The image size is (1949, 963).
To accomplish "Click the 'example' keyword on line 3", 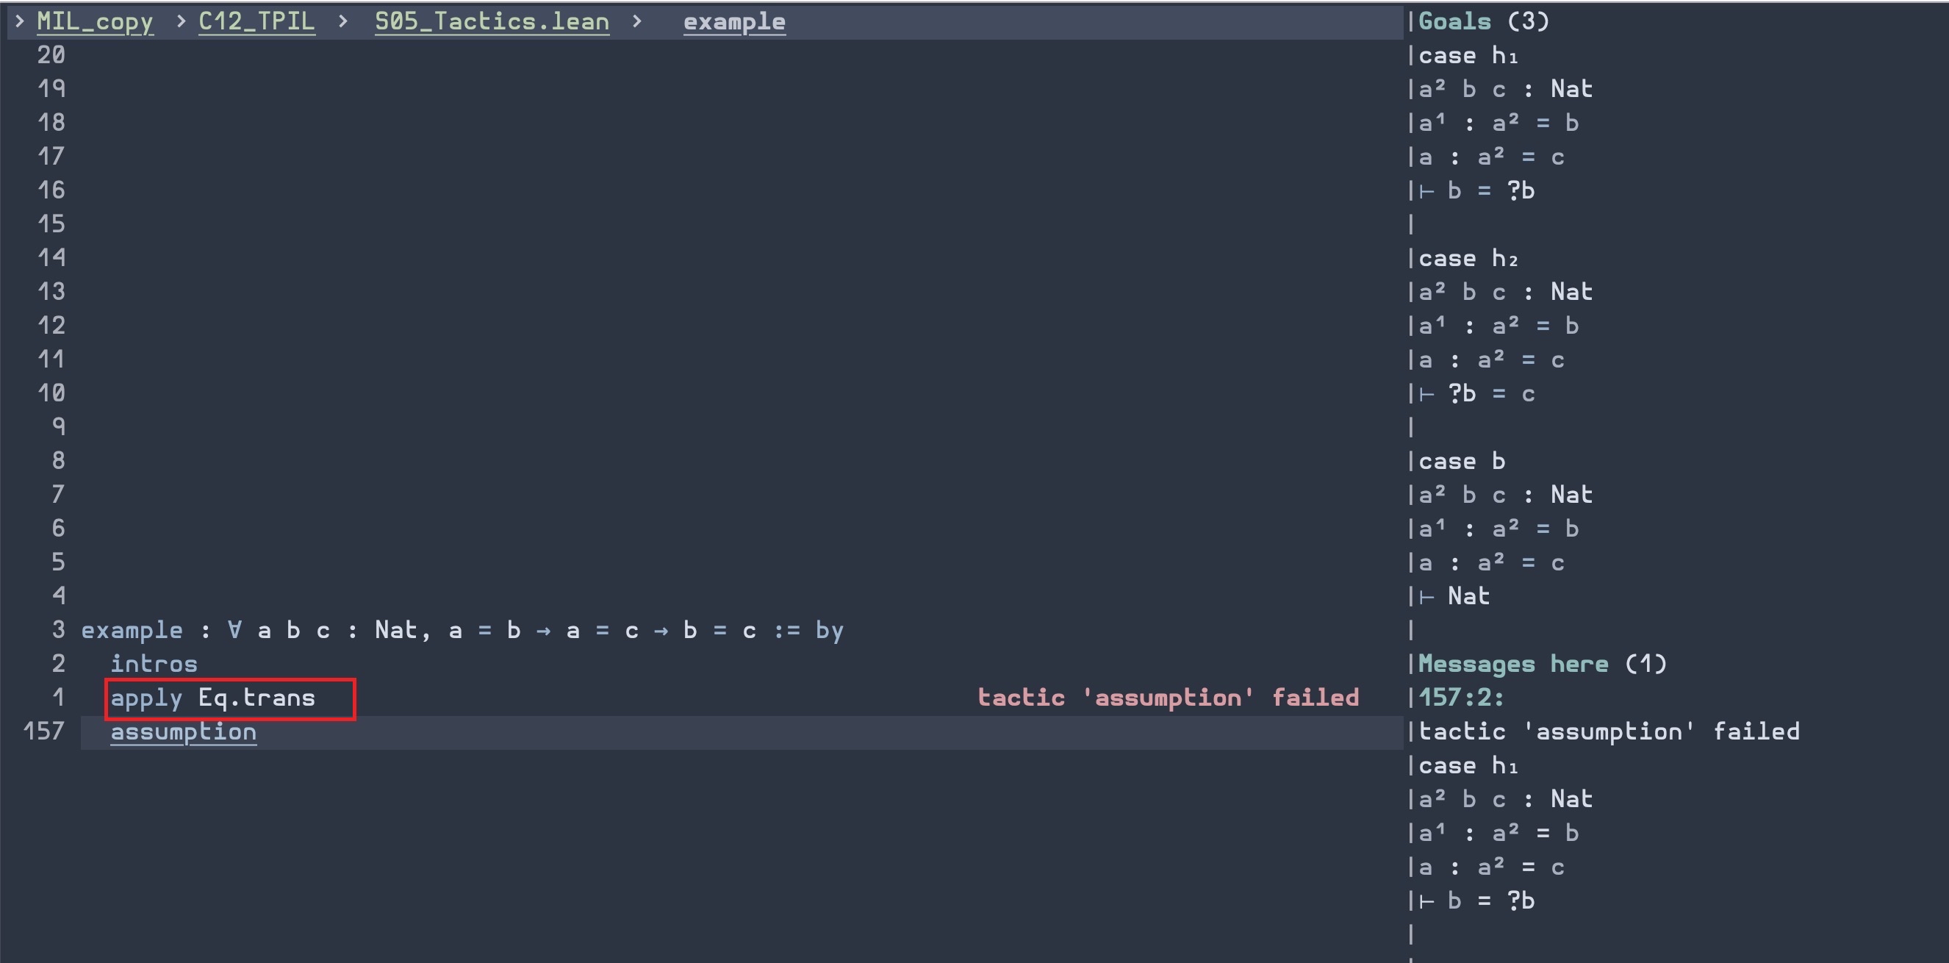I will pos(132,630).
